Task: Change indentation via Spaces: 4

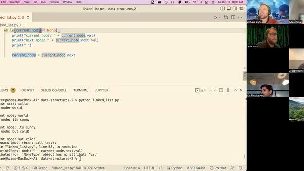Action: pyautogui.click(x=132, y=168)
